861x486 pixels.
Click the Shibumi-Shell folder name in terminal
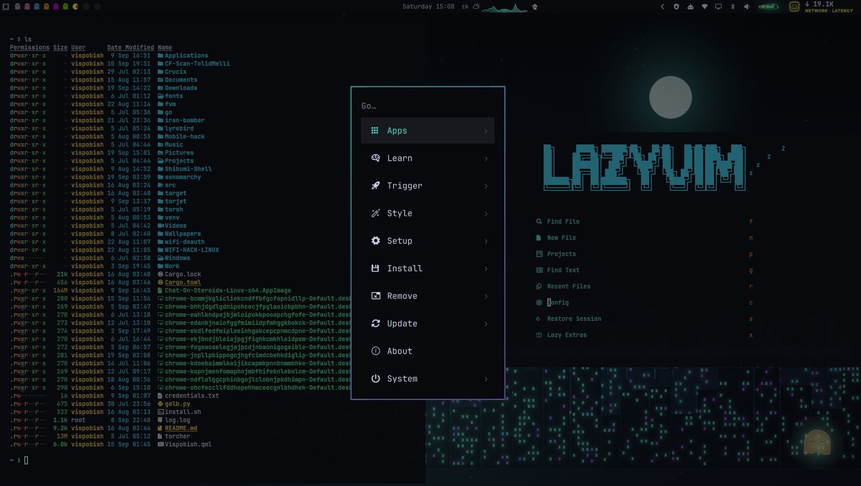click(x=188, y=169)
